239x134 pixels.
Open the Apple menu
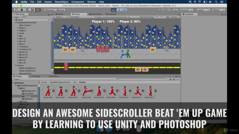(16, 2)
